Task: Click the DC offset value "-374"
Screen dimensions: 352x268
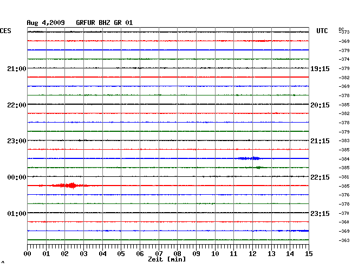Action: point(344,59)
